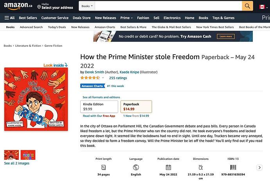Select the Paperback format option

pyautogui.click(x=136, y=107)
